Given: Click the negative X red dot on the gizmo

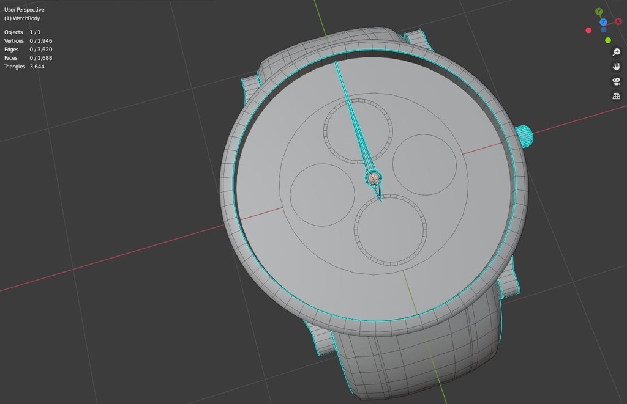Looking at the screenshot, I should click(588, 30).
